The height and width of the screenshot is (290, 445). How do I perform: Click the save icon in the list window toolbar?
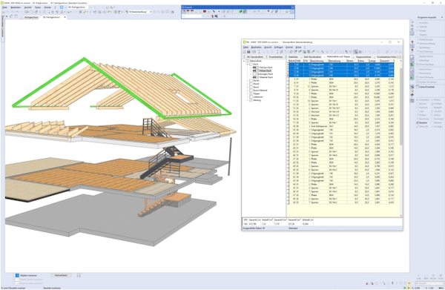click(248, 52)
